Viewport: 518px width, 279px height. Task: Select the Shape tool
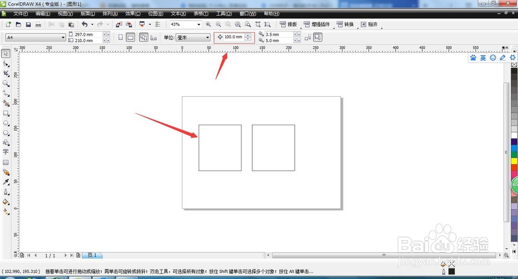[x=6, y=63]
